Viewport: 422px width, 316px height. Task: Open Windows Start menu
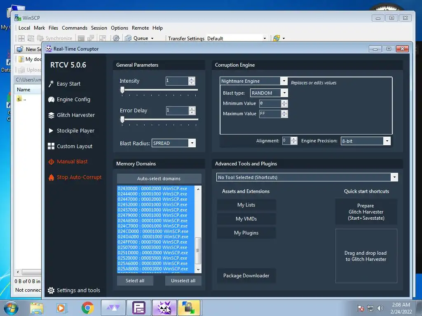[x=11, y=308]
